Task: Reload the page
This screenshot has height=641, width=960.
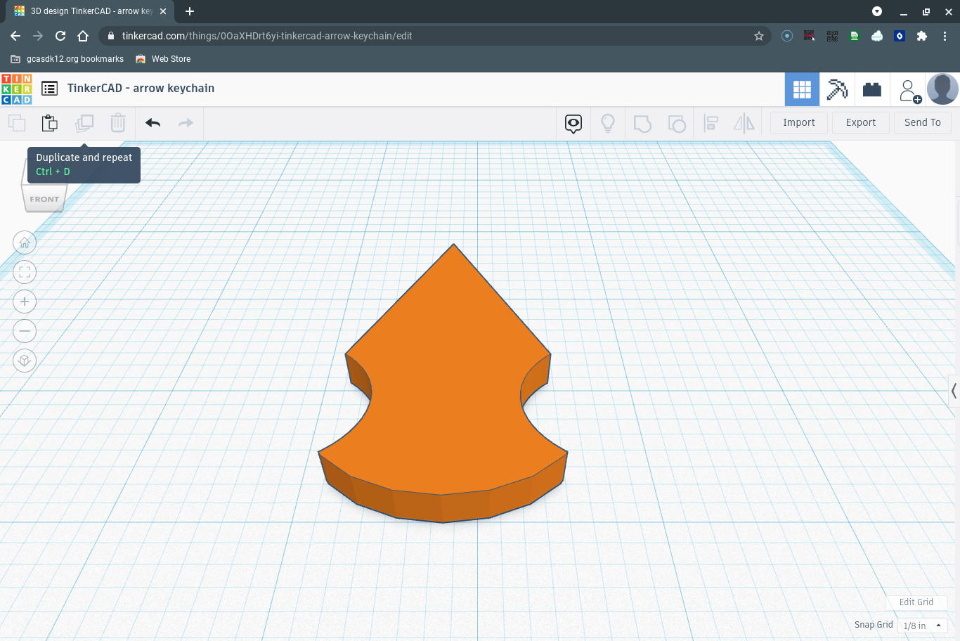Action: click(60, 36)
